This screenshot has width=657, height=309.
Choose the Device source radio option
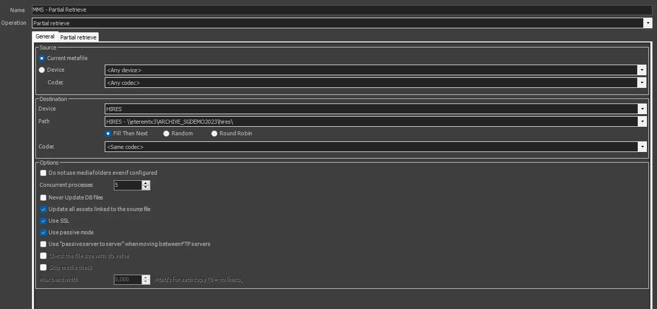42,70
